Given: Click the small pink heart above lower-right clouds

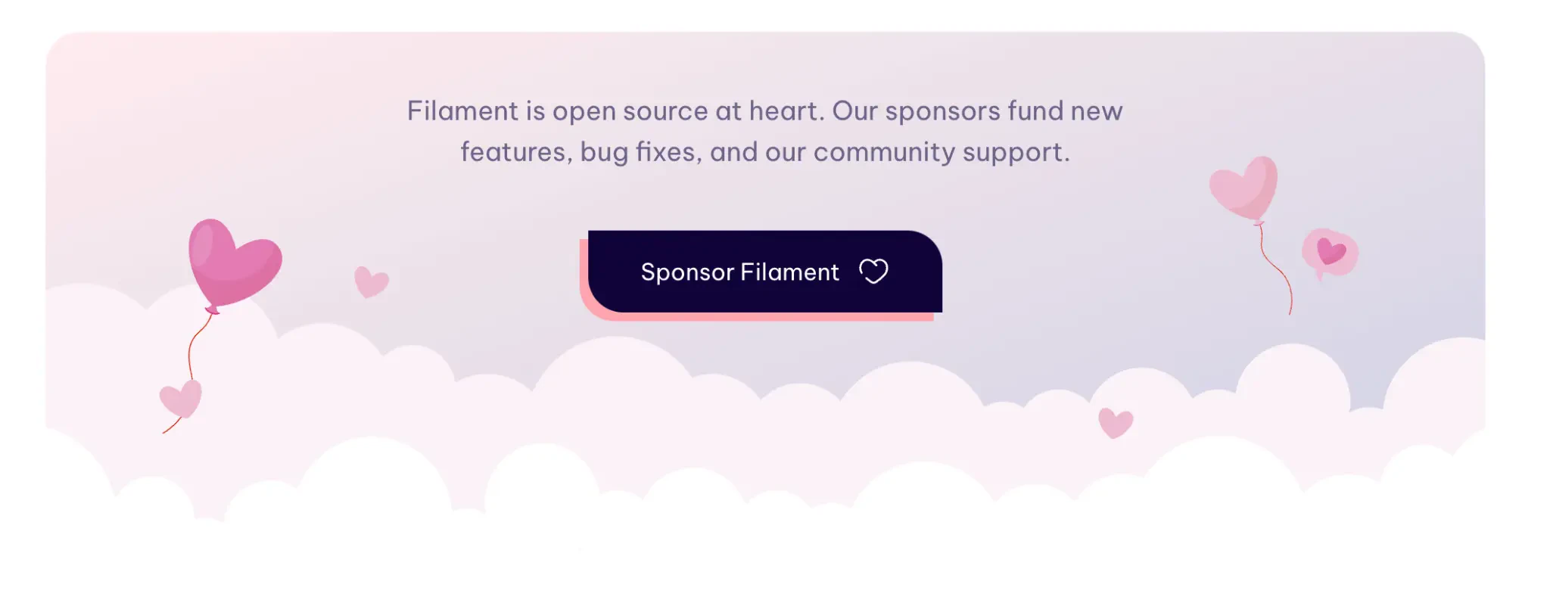Looking at the screenshot, I should 1115,422.
